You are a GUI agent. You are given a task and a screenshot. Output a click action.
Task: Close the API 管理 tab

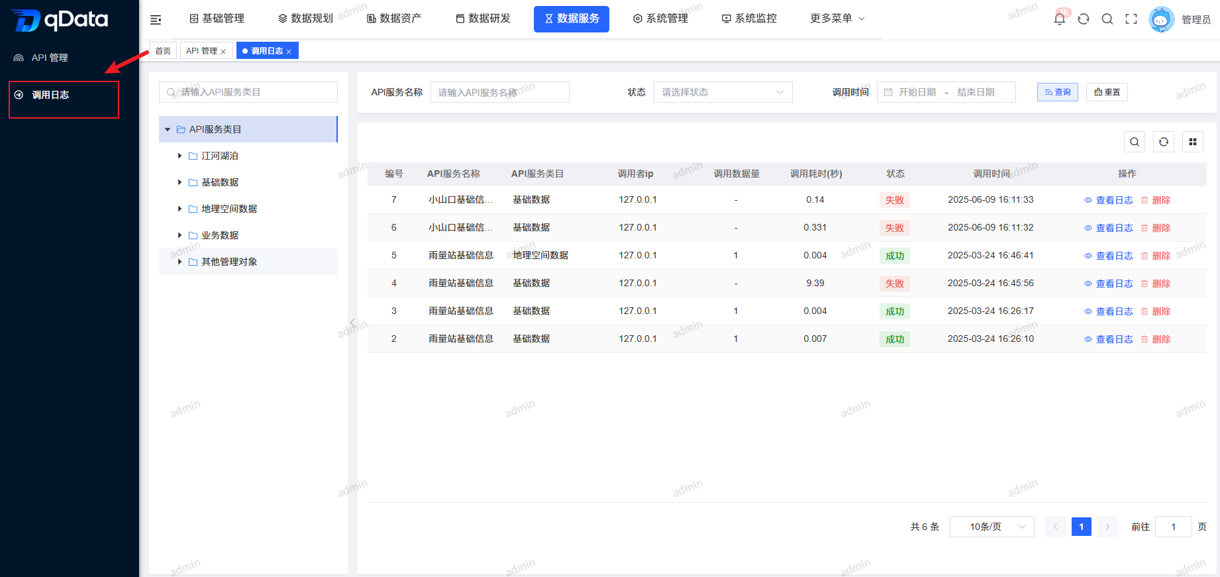(223, 52)
